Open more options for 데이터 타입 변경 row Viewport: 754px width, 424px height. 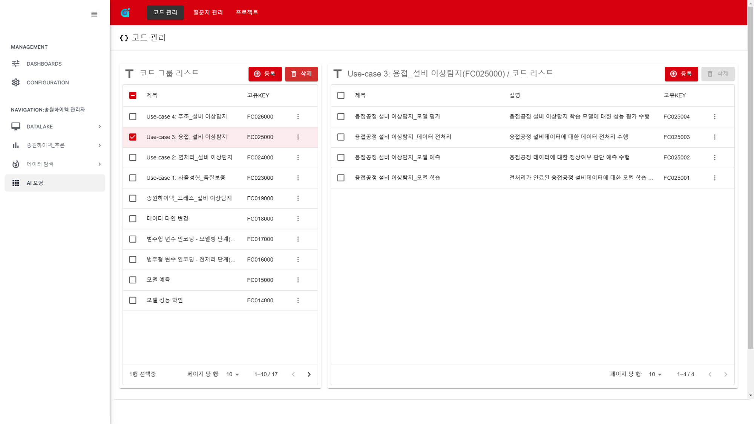298,219
